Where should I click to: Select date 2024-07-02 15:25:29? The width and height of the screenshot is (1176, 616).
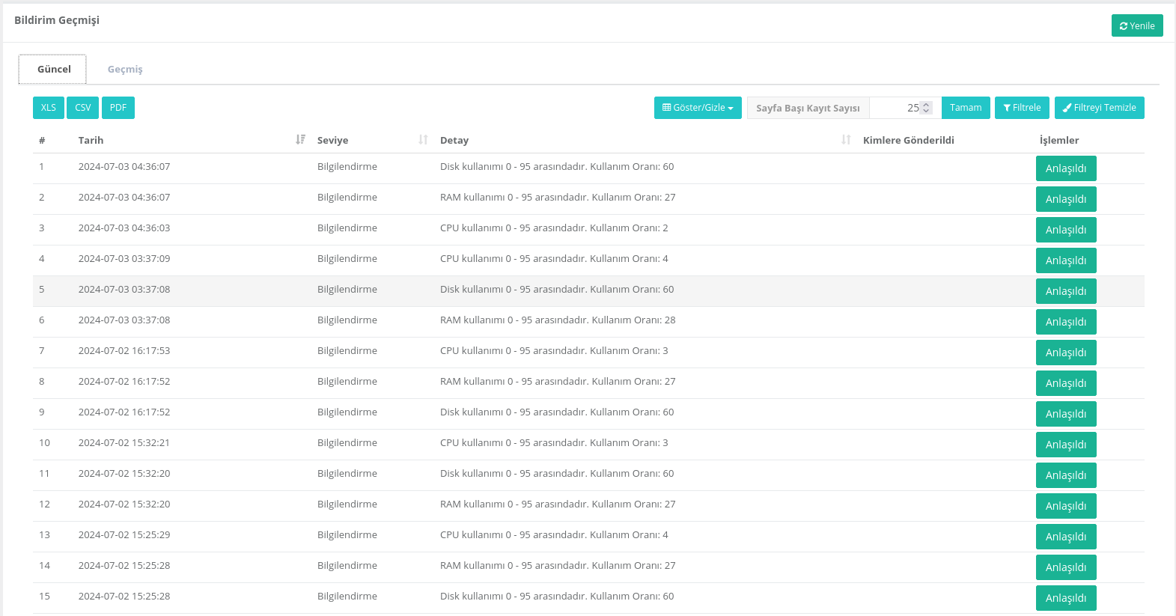pyautogui.click(x=124, y=535)
